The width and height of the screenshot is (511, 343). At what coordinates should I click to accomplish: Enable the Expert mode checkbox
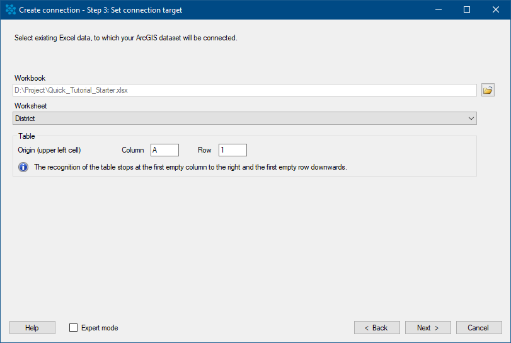click(73, 328)
